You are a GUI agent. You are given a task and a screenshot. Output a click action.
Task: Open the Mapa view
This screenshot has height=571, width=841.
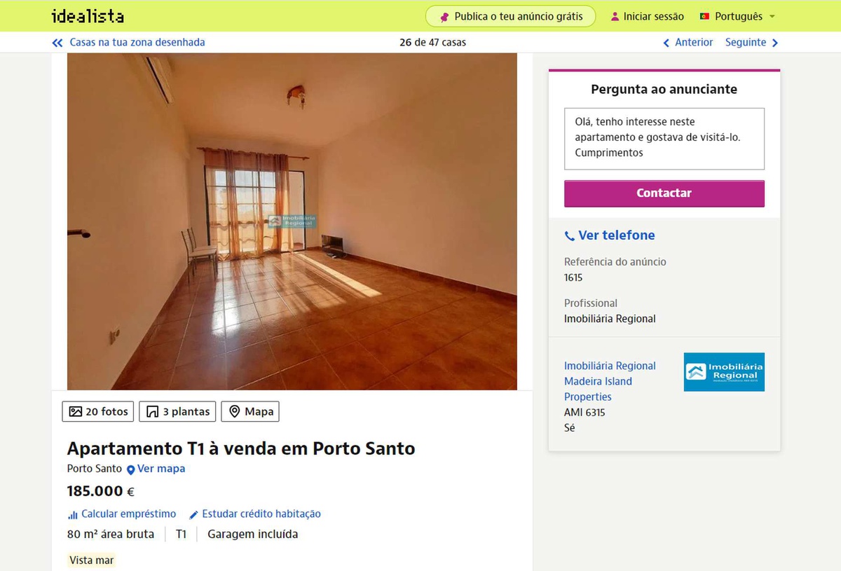pos(250,411)
